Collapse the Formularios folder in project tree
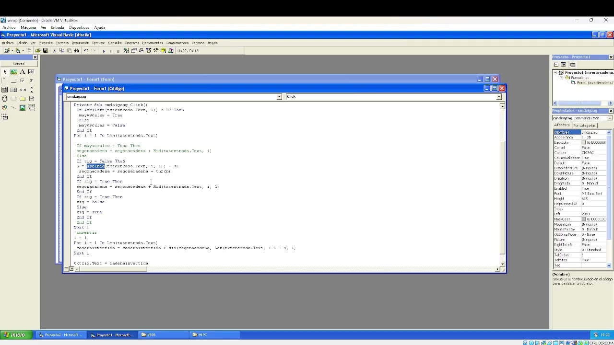Screen dimensions: 614x345 click(x=561, y=78)
